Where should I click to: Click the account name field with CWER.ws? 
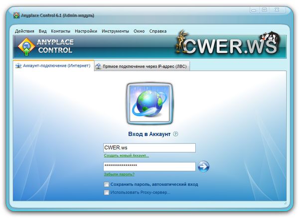click(x=149, y=148)
